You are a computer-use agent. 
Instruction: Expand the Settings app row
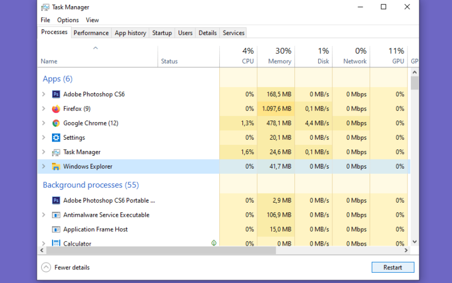44,138
